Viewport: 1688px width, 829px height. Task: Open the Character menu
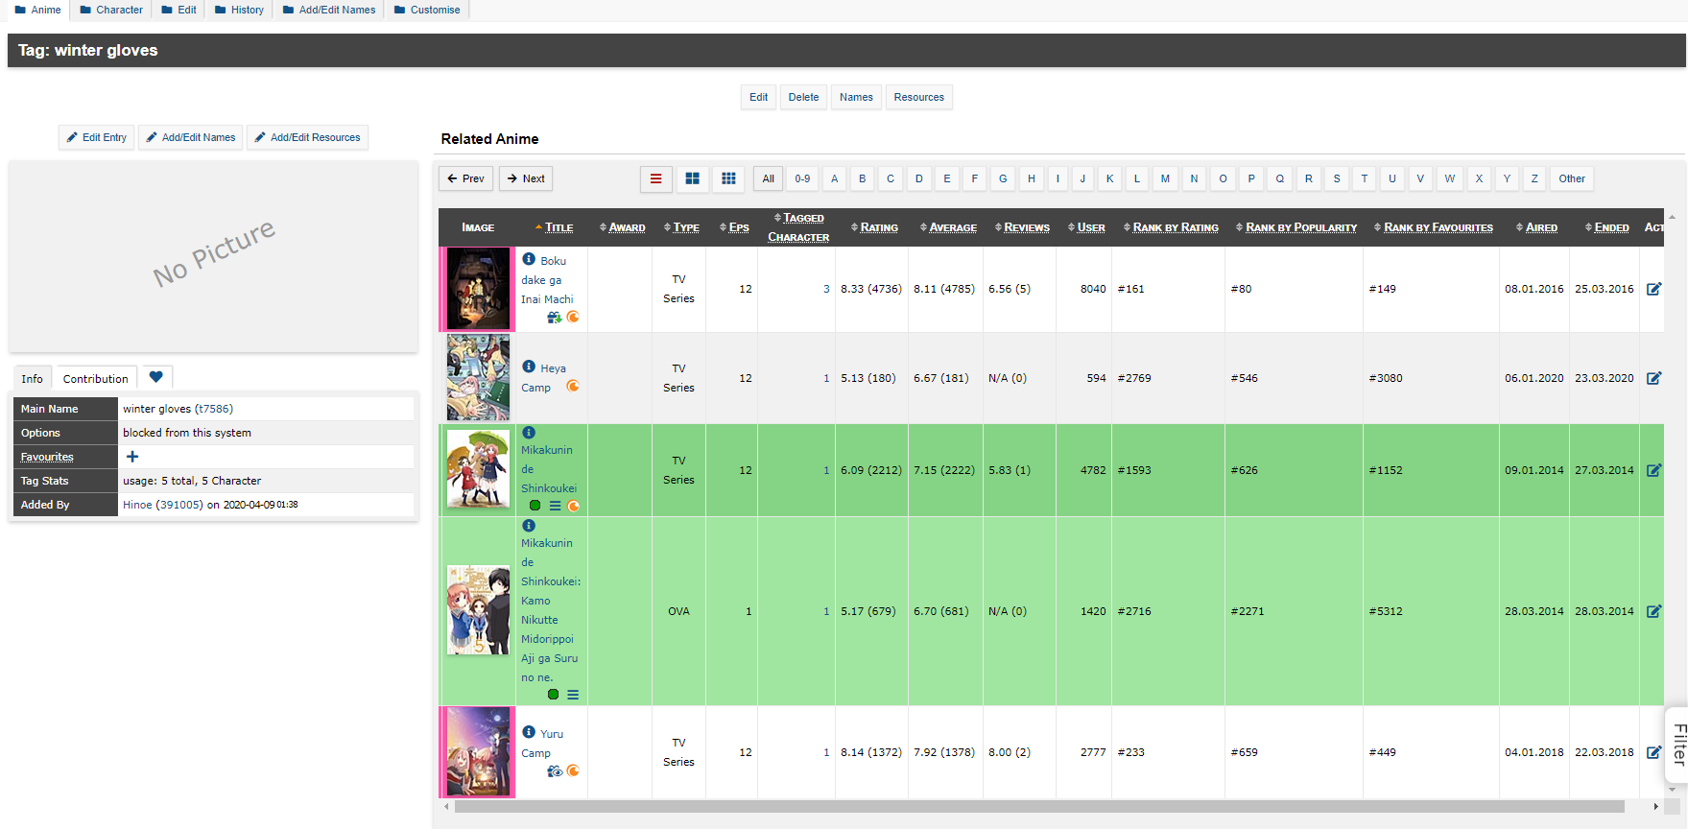pyautogui.click(x=111, y=10)
